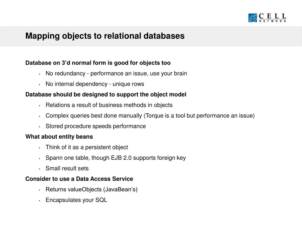Click 'Think of it as a persistent object'
The image size is (302, 226).
[x=87, y=147]
